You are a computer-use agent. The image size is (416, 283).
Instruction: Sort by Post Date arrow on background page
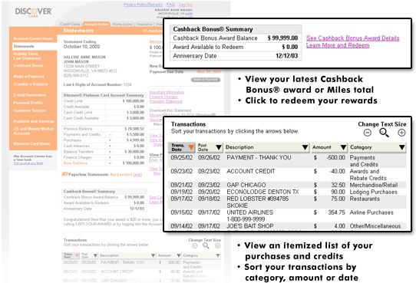[x=95, y=255]
